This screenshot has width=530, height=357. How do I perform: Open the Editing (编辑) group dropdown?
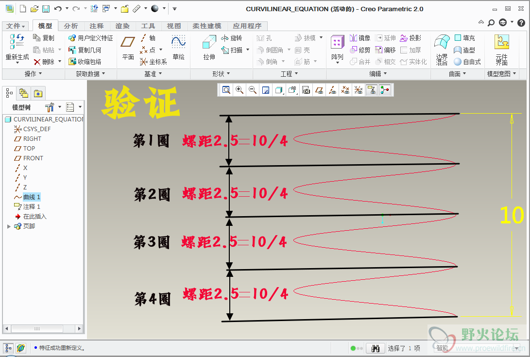pos(378,74)
